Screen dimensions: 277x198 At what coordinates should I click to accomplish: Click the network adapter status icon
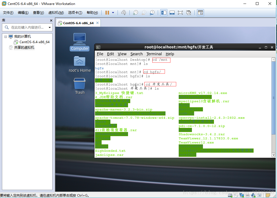pyautogui.click(x=242, y=195)
